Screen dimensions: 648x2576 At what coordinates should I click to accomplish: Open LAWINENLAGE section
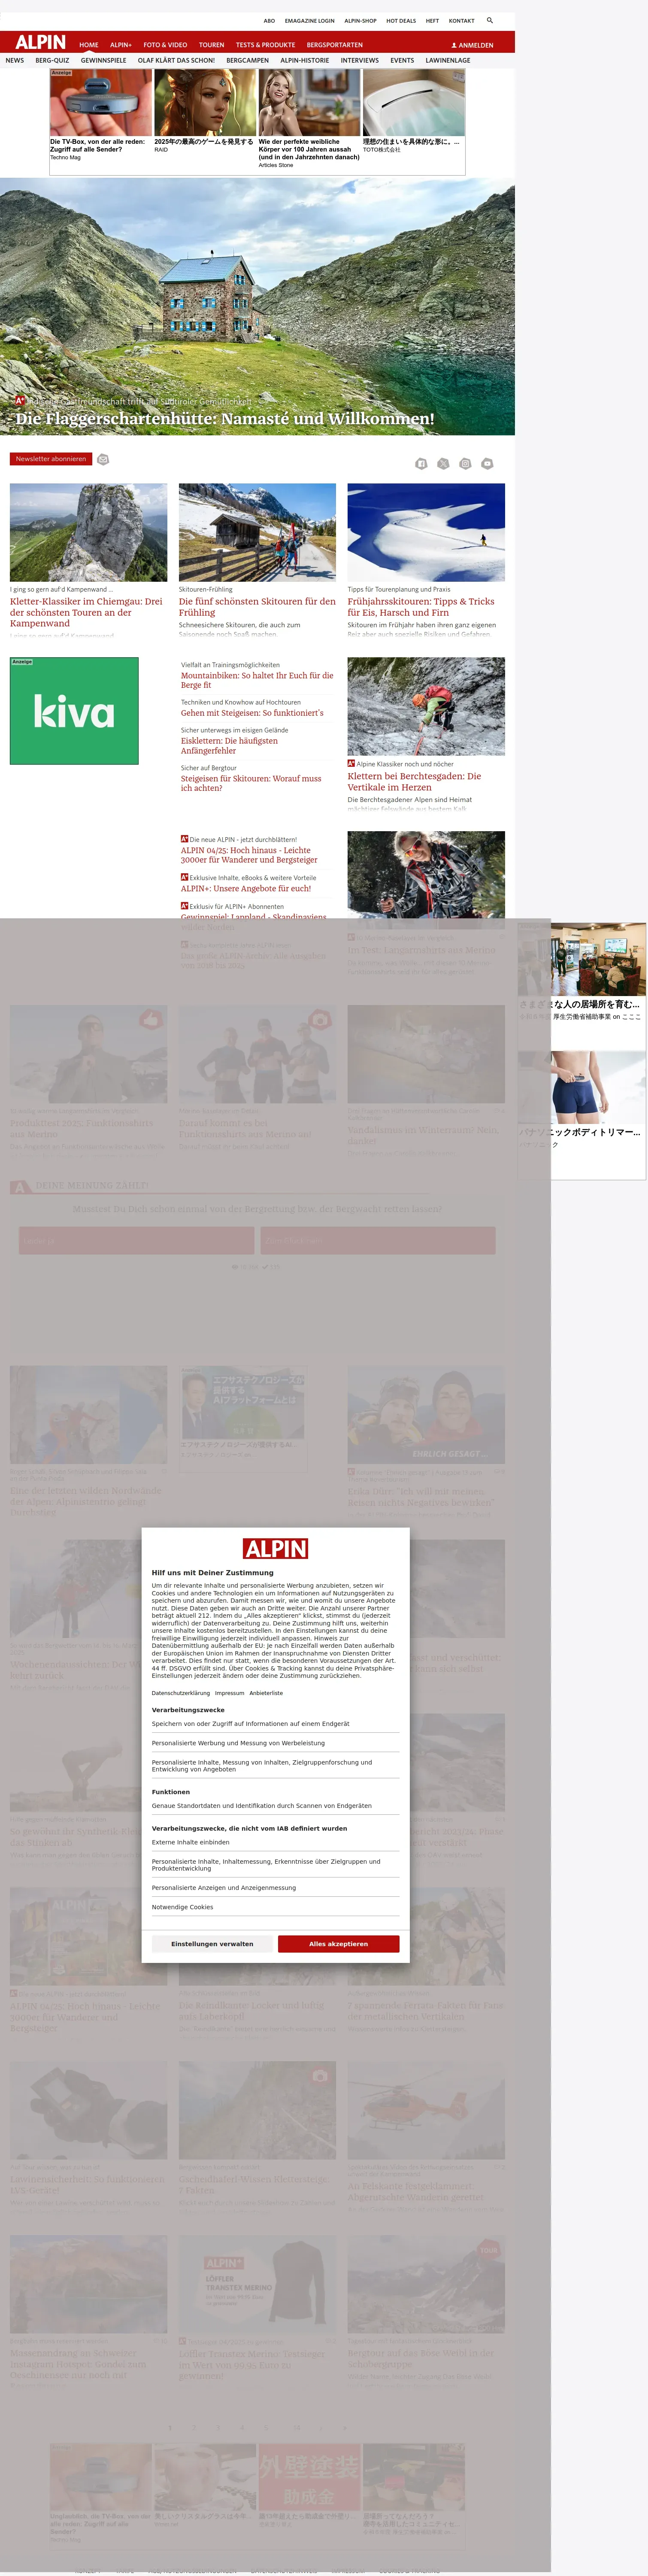pyautogui.click(x=448, y=60)
